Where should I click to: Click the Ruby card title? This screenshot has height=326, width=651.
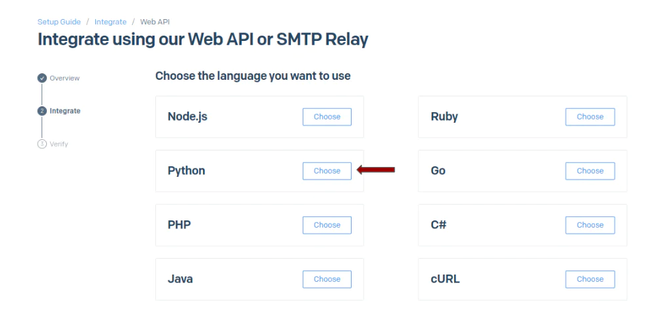click(444, 117)
